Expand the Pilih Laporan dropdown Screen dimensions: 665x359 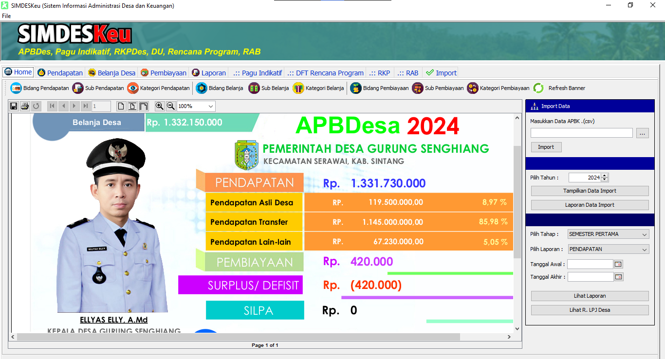click(x=645, y=250)
